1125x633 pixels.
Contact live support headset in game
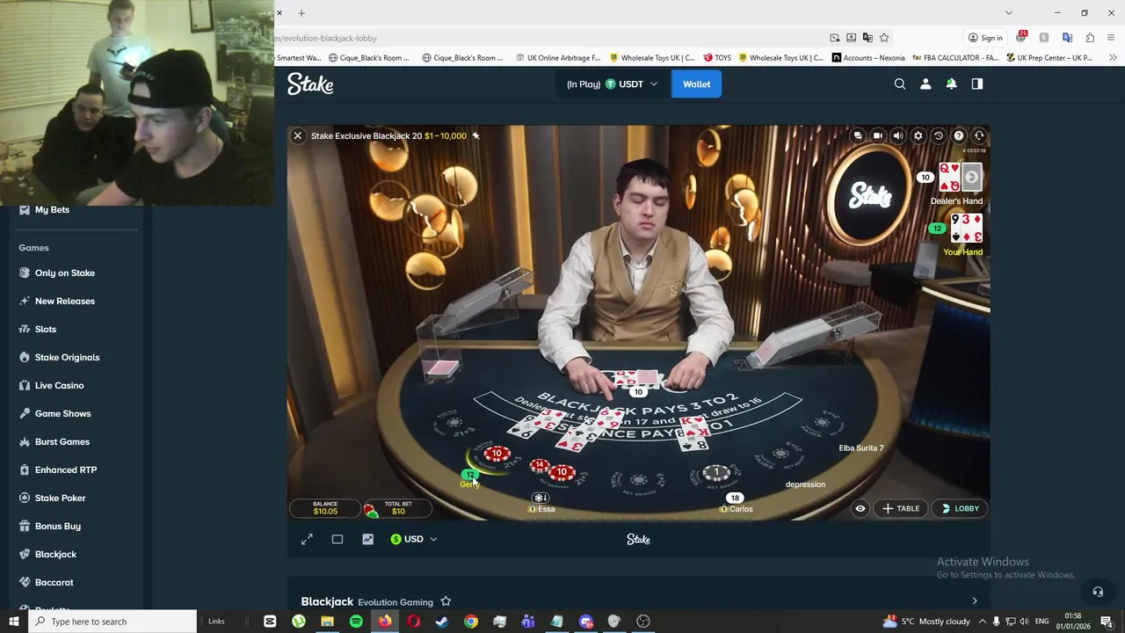[x=979, y=135]
